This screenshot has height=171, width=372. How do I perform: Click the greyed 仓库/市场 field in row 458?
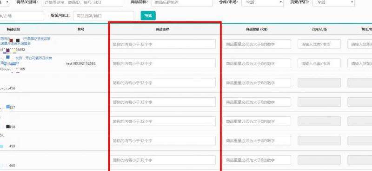click(x=319, y=121)
